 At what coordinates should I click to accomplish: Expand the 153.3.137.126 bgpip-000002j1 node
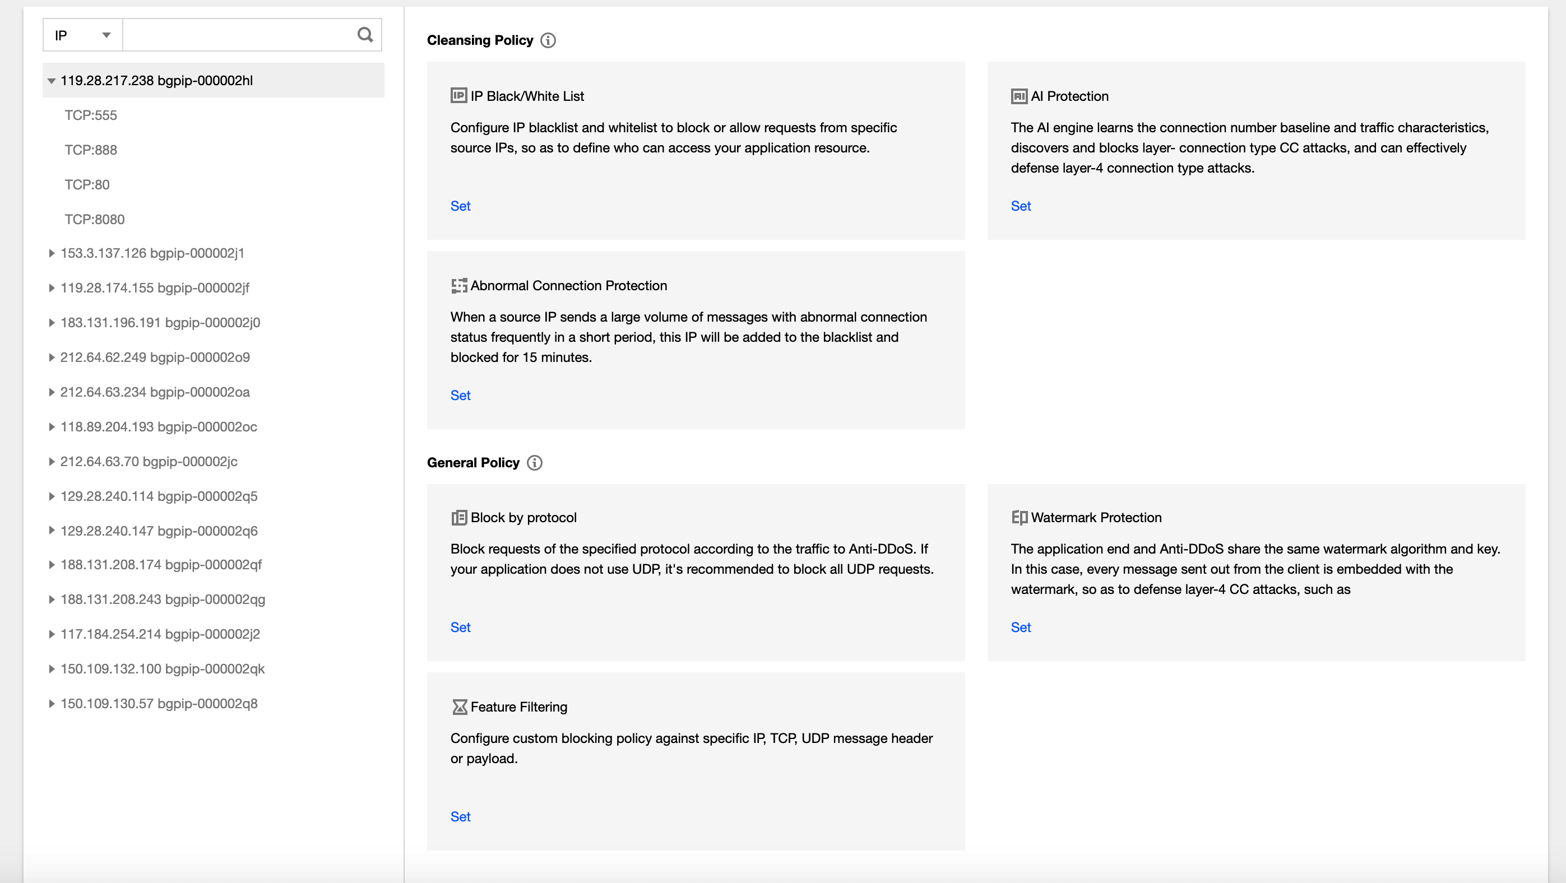click(52, 253)
